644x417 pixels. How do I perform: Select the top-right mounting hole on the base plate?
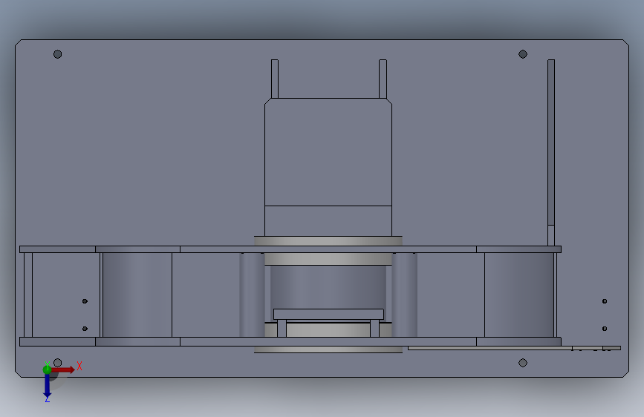point(523,54)
